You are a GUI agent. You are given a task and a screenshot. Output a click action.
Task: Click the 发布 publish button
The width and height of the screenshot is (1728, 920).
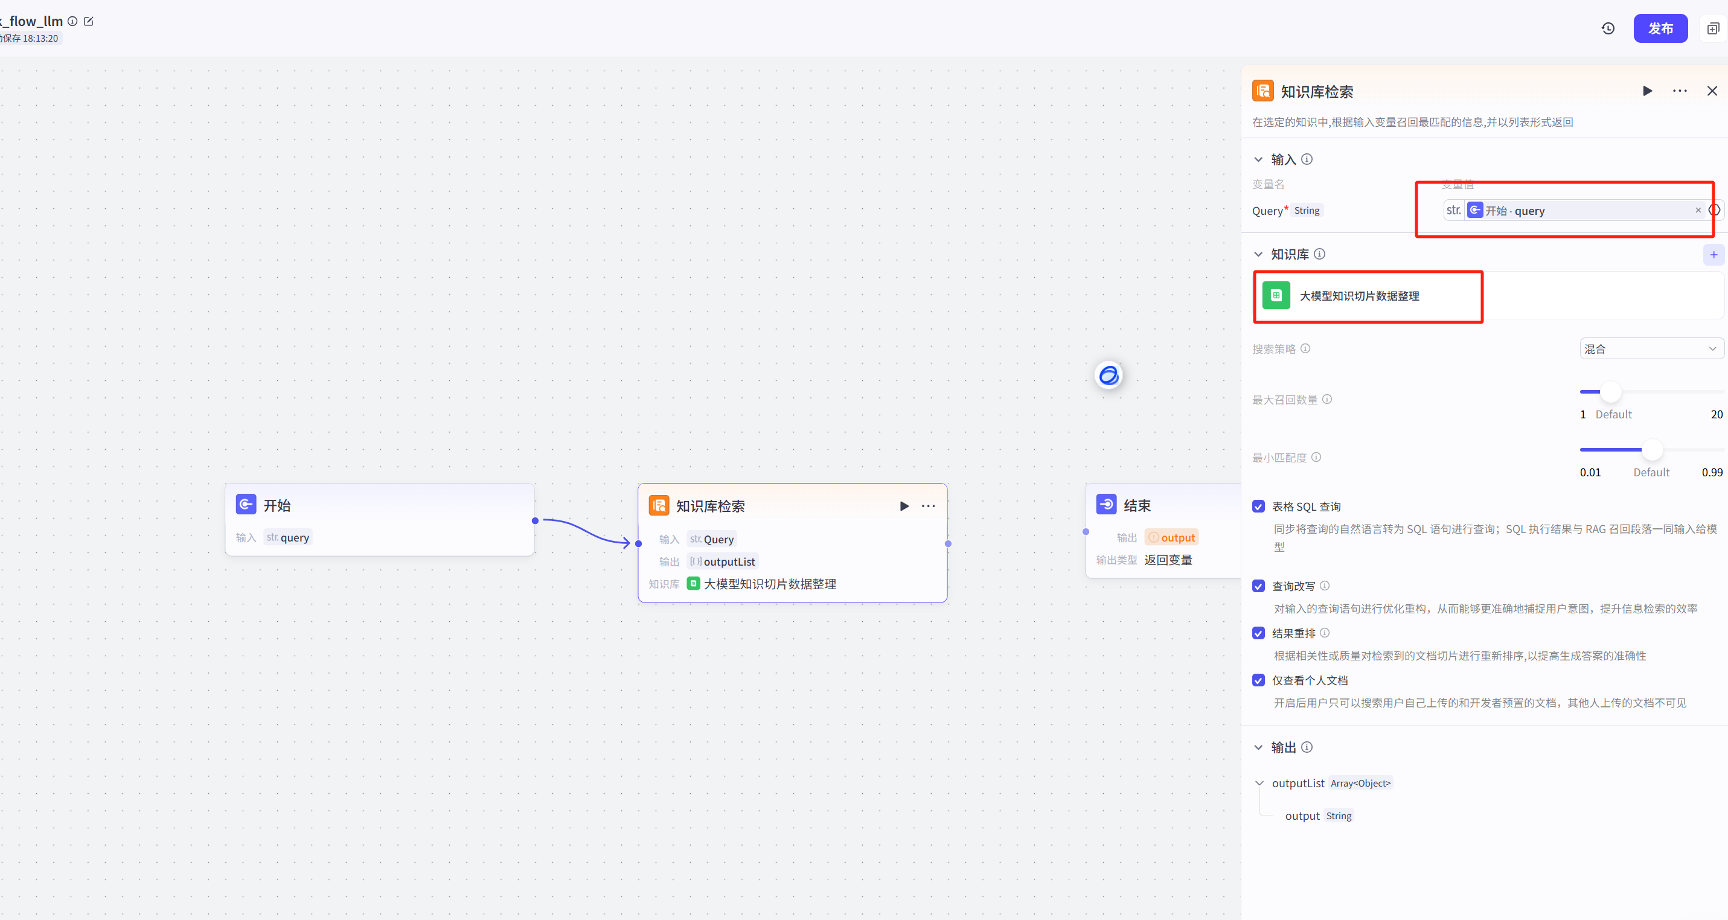click(1660, 28)
